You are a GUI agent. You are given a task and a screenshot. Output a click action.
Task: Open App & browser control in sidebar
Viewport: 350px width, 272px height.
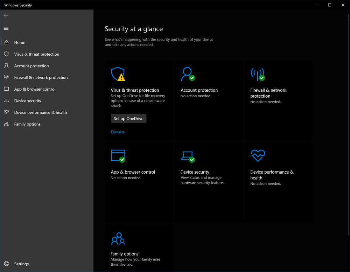pyautogui.click(x=35, y=89)
